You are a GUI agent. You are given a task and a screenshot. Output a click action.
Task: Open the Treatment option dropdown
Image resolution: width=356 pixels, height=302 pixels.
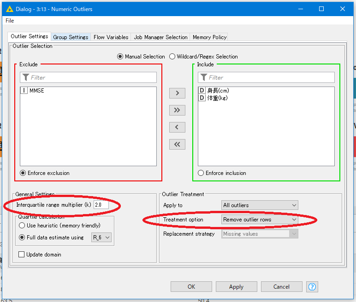pos(260,220)
